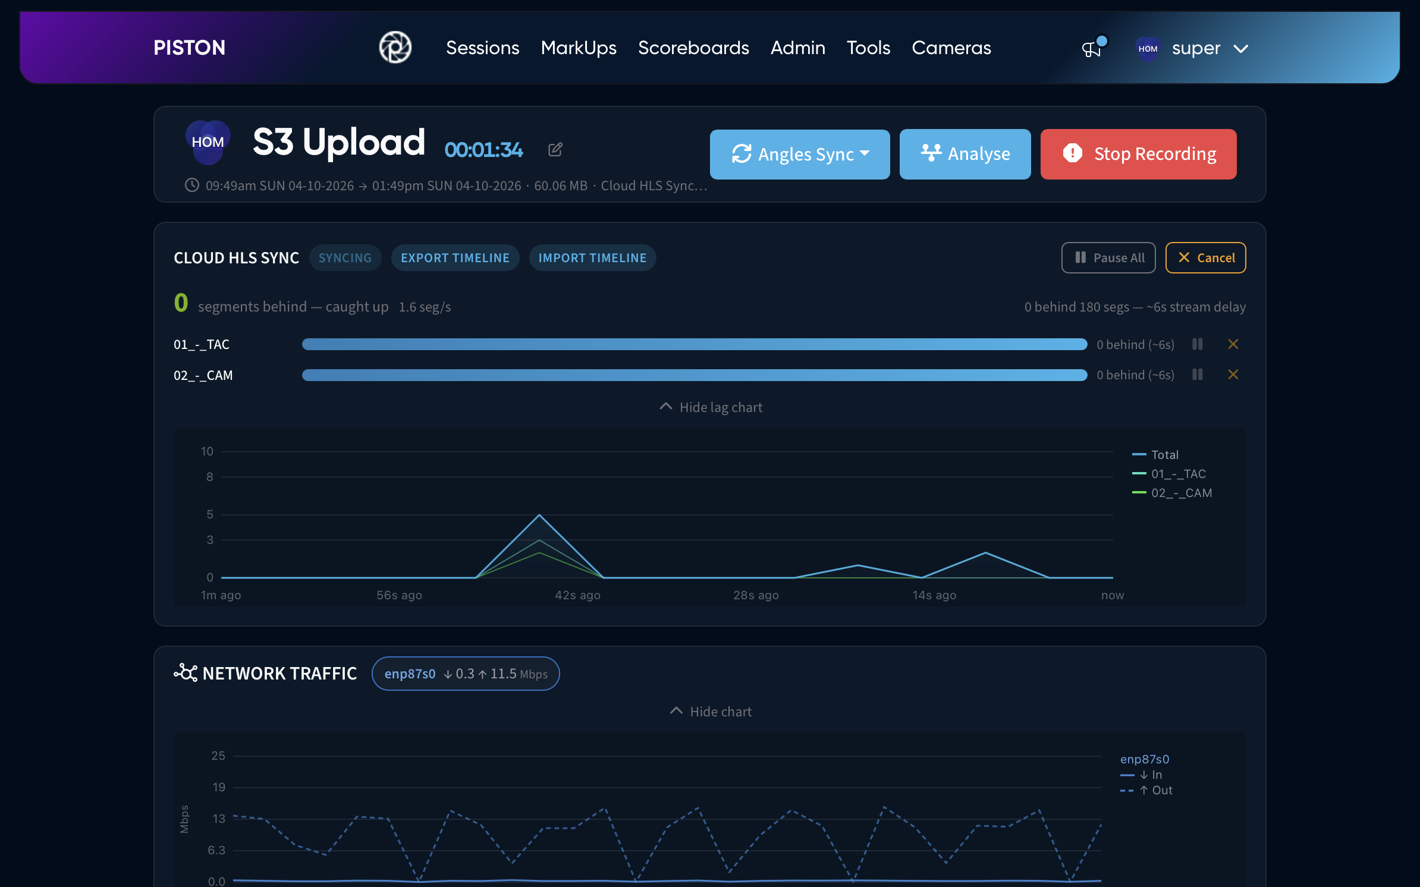
Task: Pause the 02_-_CAM angle sync
Action: coord(1198,375)
